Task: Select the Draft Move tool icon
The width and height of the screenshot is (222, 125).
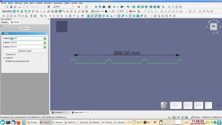Action: [x=3, y=16]
